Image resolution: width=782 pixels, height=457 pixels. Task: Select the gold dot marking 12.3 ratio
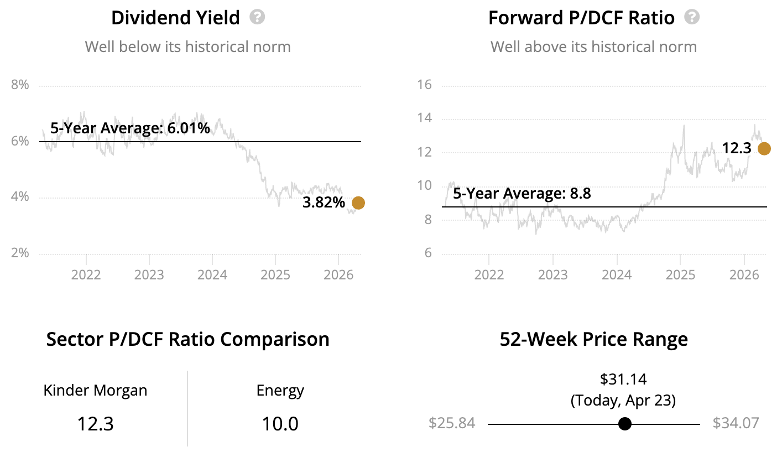(764, 148)
